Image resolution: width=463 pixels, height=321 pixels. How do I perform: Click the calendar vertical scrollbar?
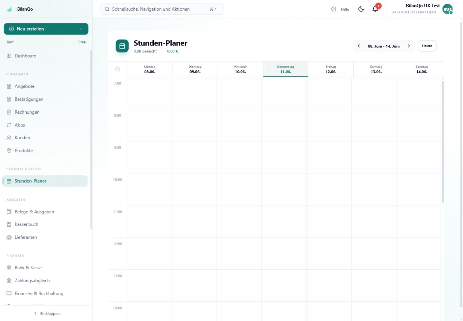click(x=443, y=142)
